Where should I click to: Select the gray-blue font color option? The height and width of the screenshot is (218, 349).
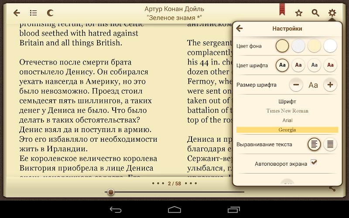pyautogui.click(x=314, y=65)
